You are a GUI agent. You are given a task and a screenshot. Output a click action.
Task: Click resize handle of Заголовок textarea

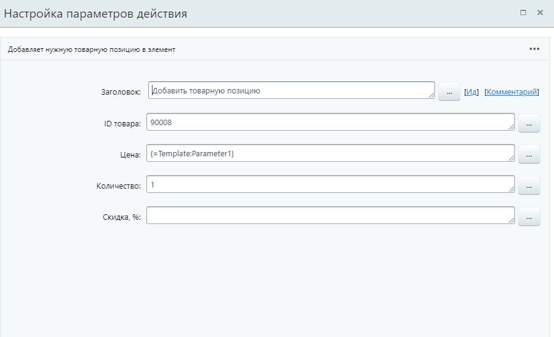[431, 95]
